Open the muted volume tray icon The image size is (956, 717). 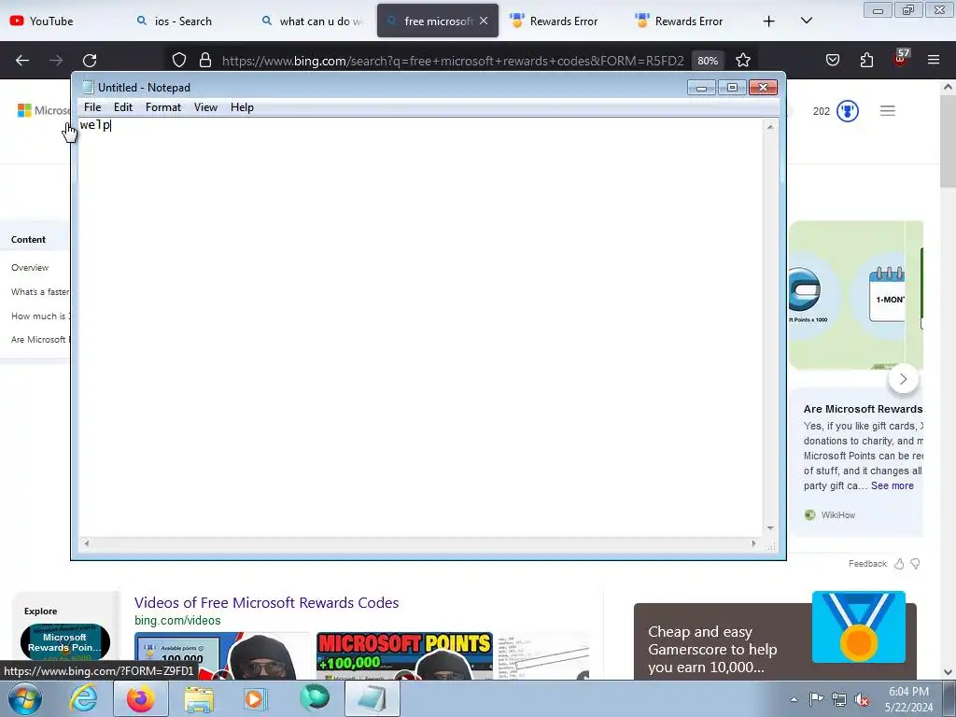click(x=862, y=699)
